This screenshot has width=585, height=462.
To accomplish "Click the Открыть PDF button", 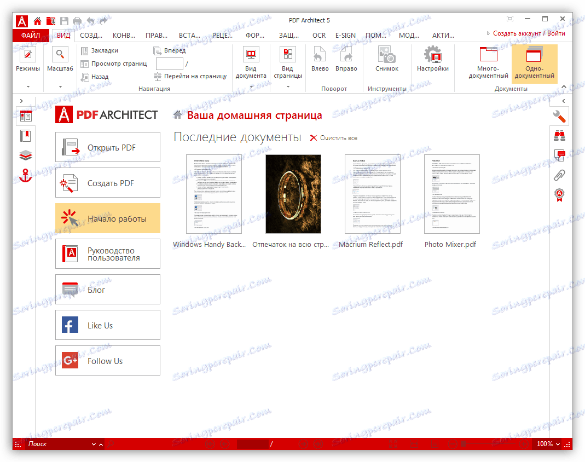I will click(108, 147).
